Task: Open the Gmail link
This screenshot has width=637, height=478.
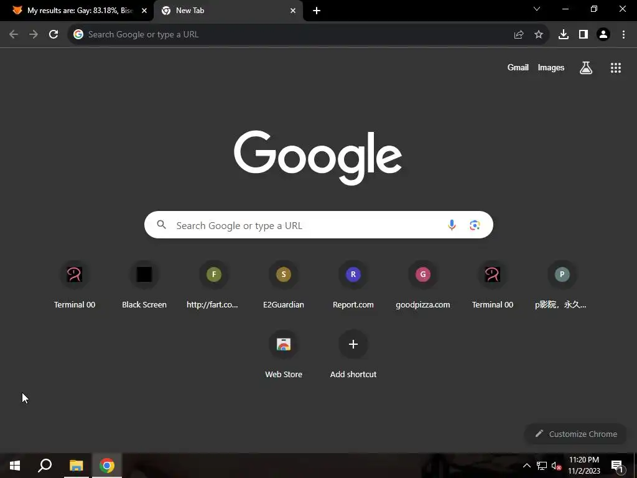Action: [x=518, y=68]
